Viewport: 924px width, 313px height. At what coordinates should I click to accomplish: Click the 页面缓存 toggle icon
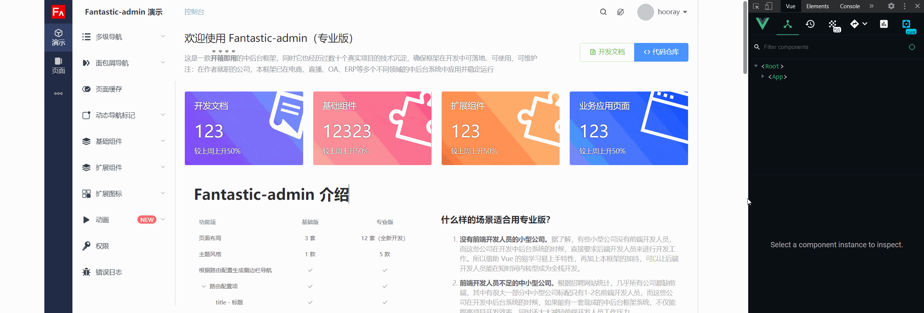pos(86,89)
